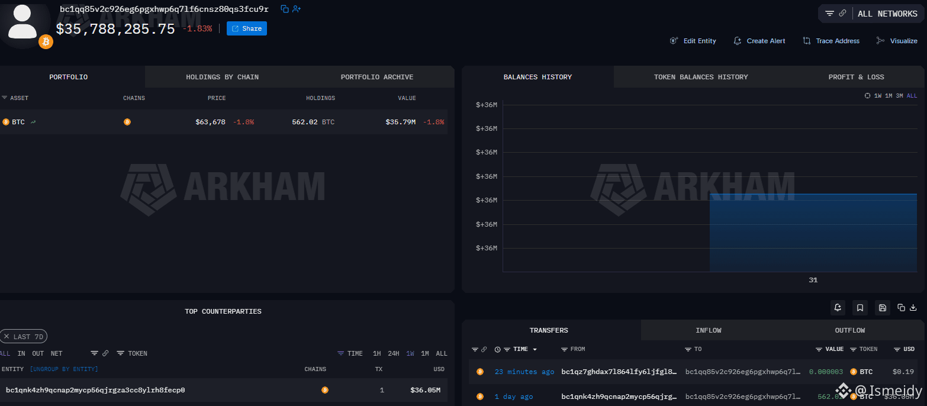Sort transfers by TIME column
This screenshot has height=406, width=927.
point(521,349)
